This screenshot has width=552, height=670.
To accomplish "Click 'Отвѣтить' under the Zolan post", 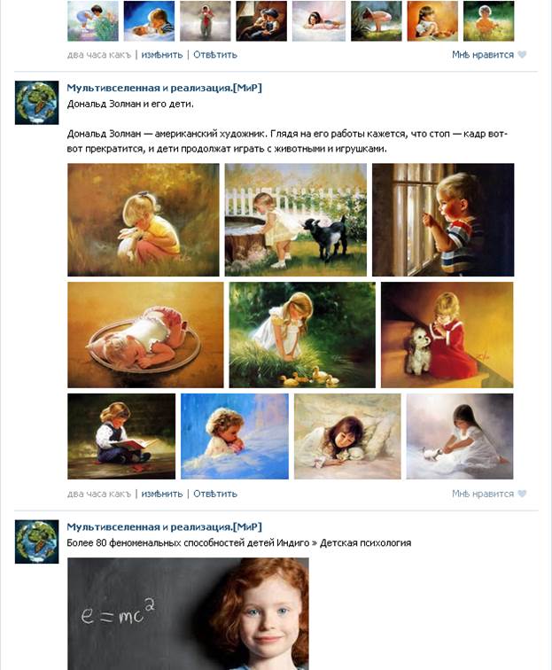I will (x=215, y=494).
